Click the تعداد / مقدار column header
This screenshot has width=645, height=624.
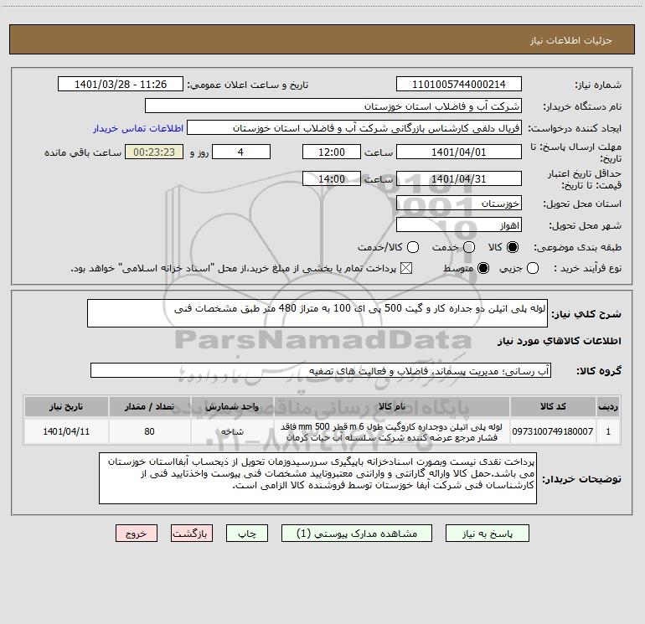(149, 407)
